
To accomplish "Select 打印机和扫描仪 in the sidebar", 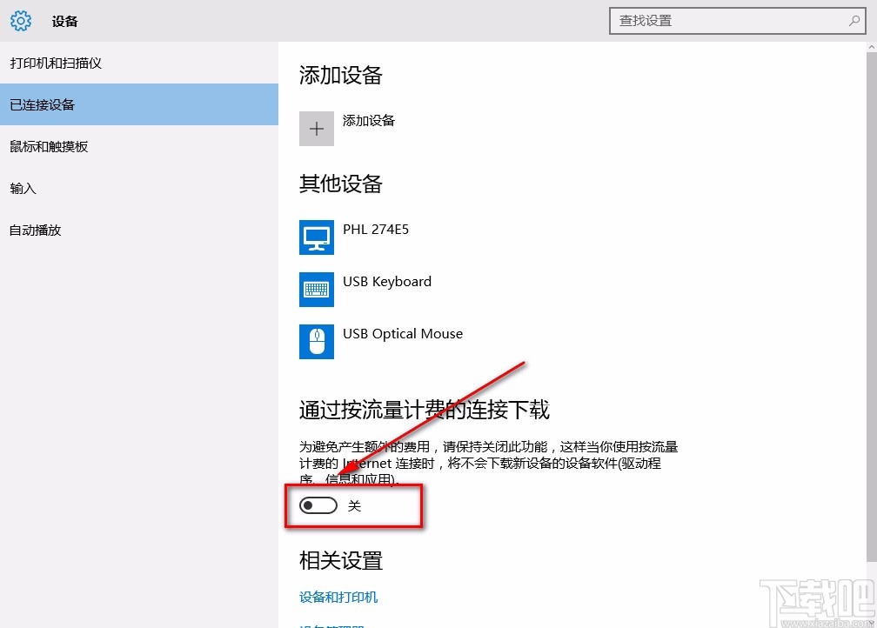I will point(54,63).
